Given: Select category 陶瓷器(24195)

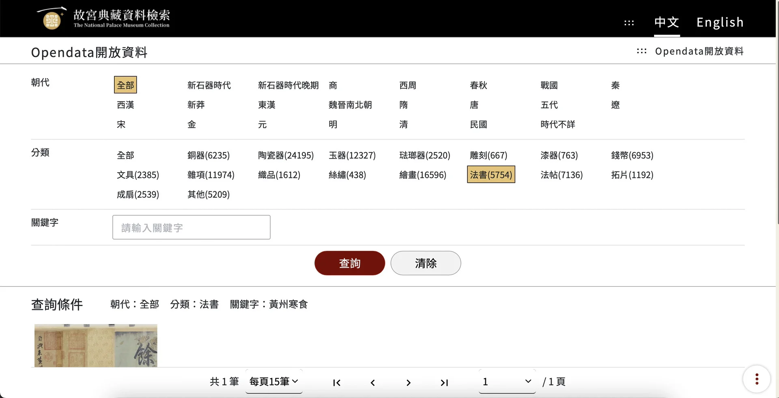Looking at the screenshot, I should [286, 155].
